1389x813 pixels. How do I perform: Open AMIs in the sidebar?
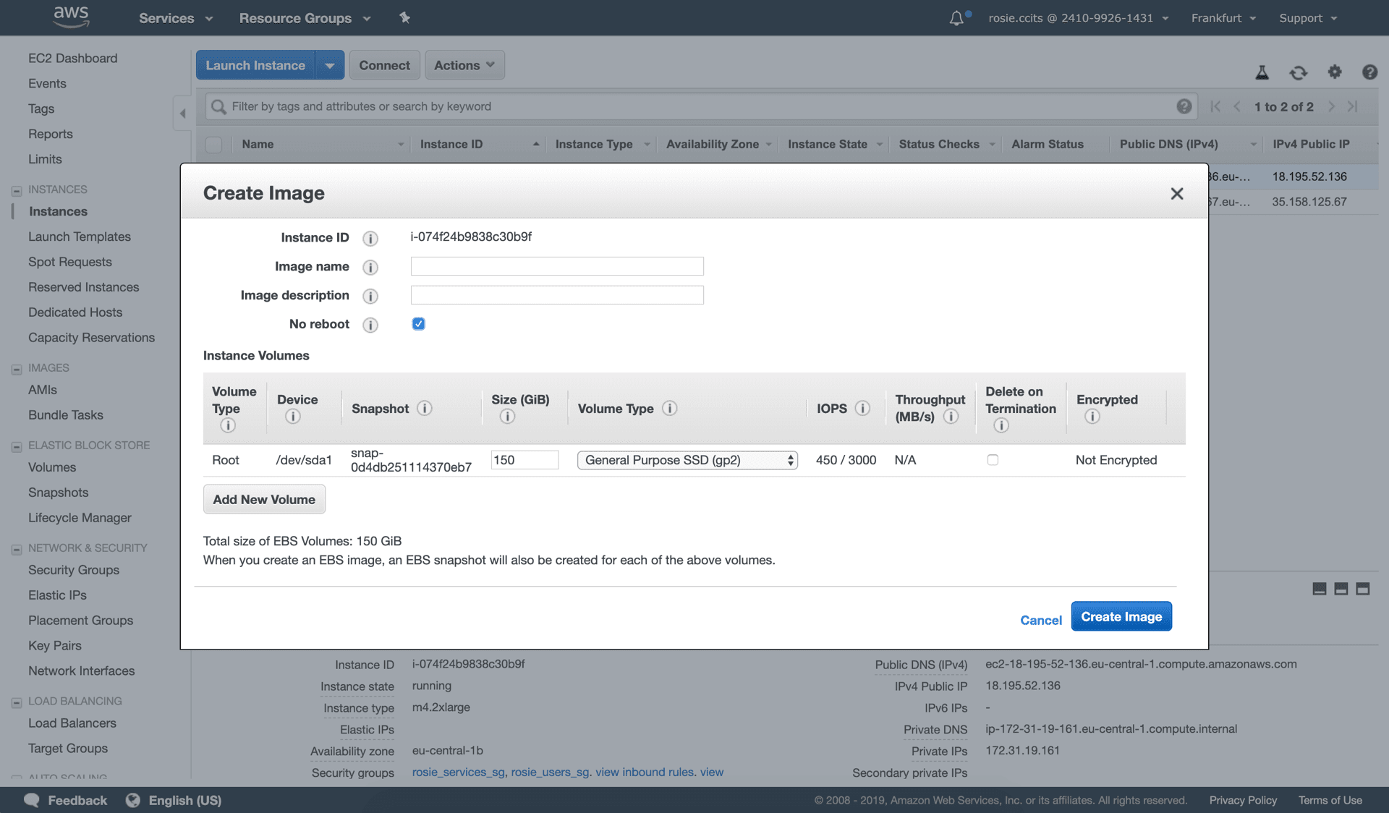43,390
